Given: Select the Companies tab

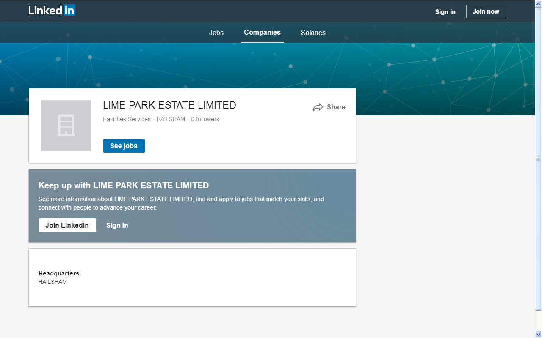Looking at the screenshot, I should point(262,33).
